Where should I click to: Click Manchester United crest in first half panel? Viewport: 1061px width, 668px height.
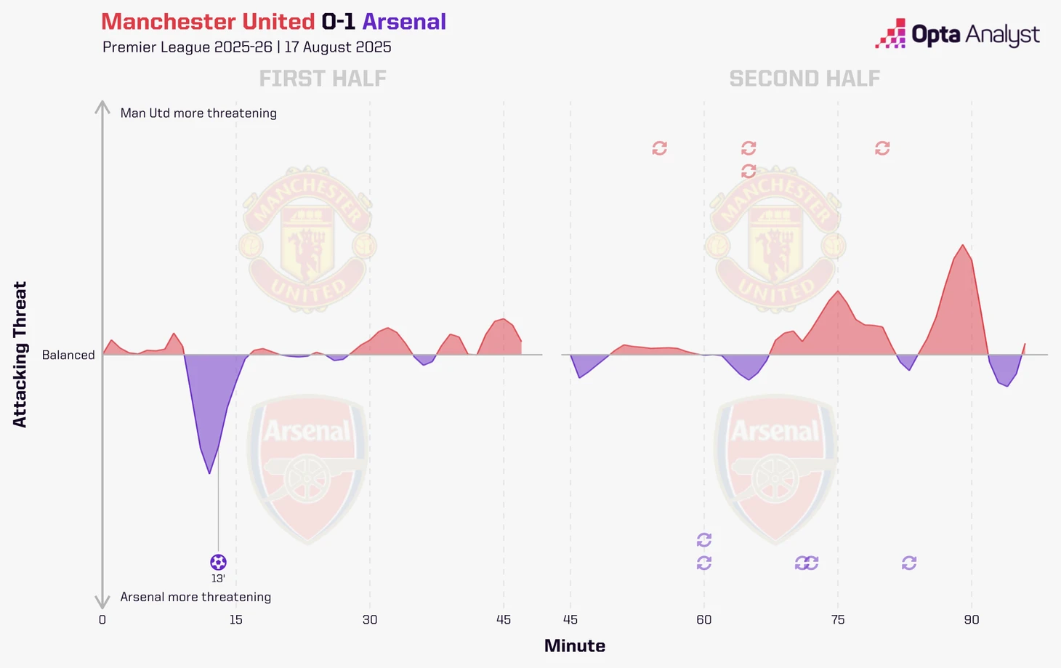click(x=307, y=240)
